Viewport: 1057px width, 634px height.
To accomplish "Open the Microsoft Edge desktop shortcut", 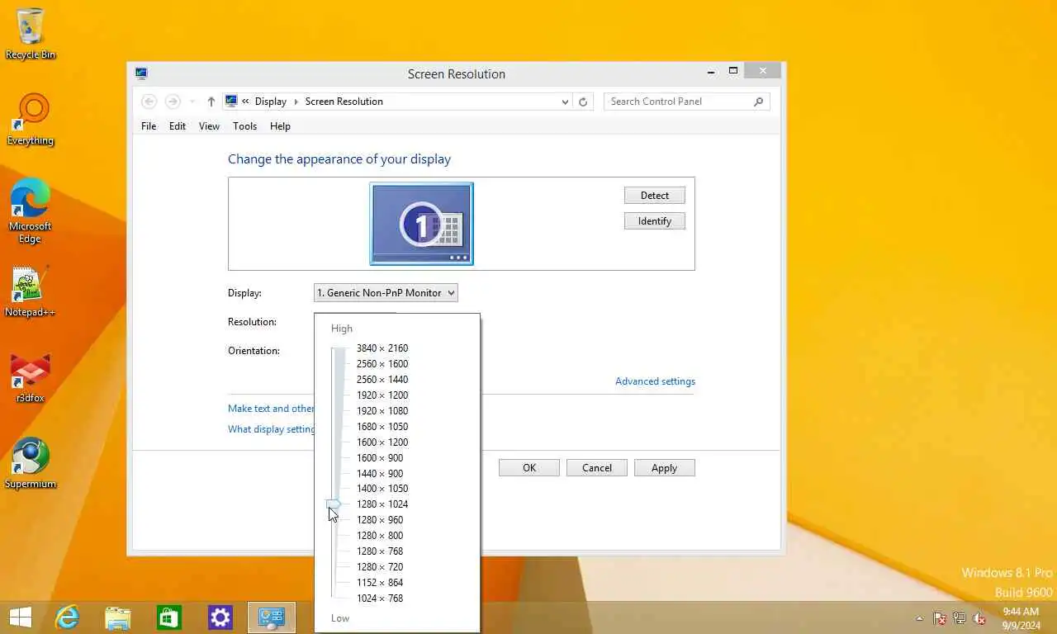I will (x=31, y=211).
